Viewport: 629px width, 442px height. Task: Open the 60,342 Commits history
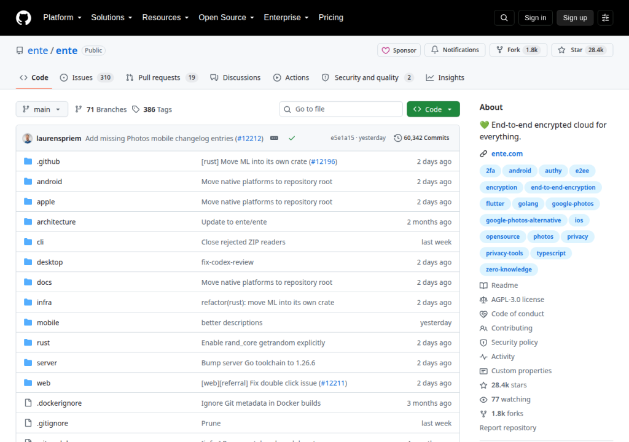421,138
